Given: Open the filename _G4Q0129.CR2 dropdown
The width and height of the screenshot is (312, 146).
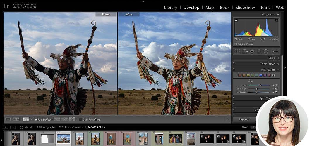Looking at the screenshot, I should pos(104,127).
